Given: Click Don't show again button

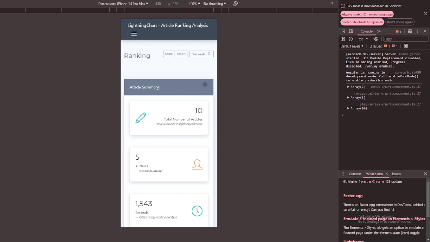Looking at the screenshot, I should [x=400, y=22].
